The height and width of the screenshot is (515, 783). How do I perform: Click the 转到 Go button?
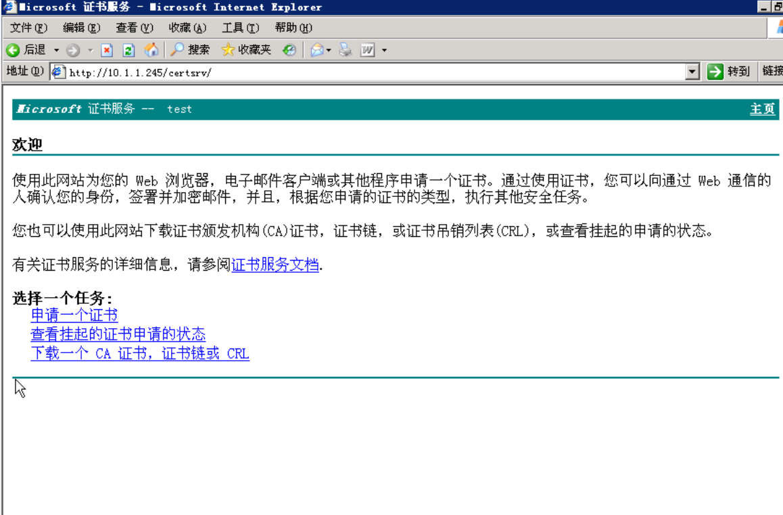pos(729,72)
